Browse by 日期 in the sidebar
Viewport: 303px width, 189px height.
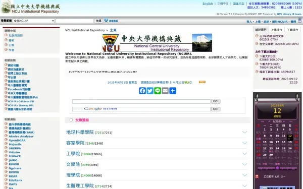(x=12, y=45)
